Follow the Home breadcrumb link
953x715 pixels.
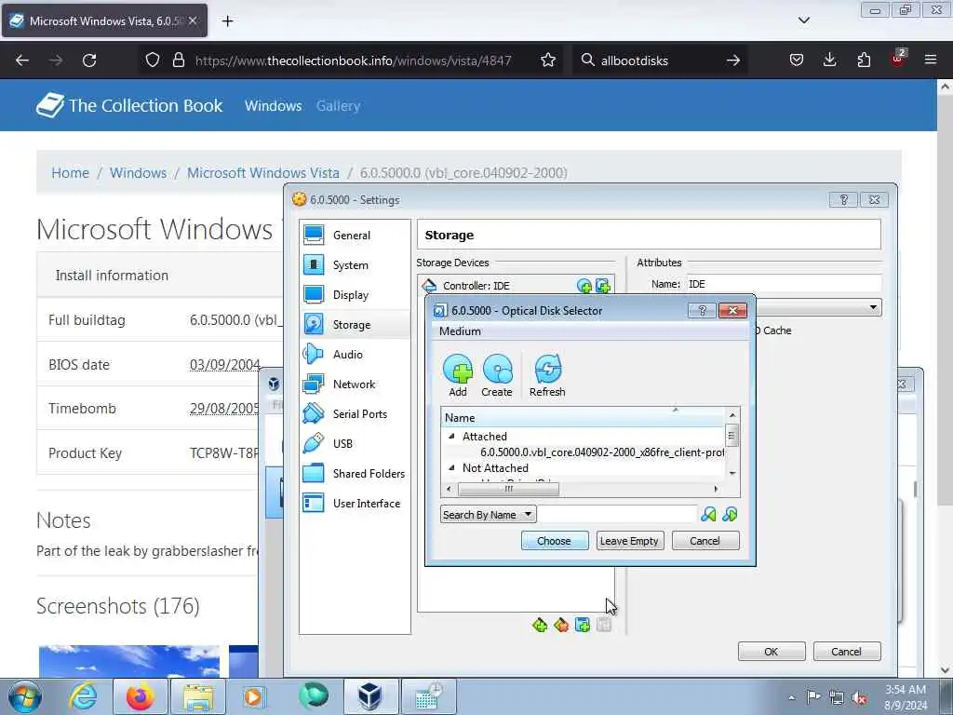pyautogui.click(x=70, y=172)
